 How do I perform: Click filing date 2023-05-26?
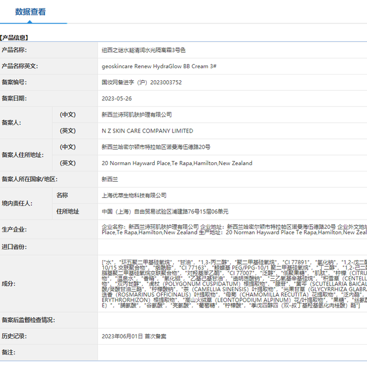(116, 99)
